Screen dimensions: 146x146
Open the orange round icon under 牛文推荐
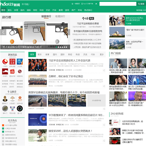coord(20,99)
